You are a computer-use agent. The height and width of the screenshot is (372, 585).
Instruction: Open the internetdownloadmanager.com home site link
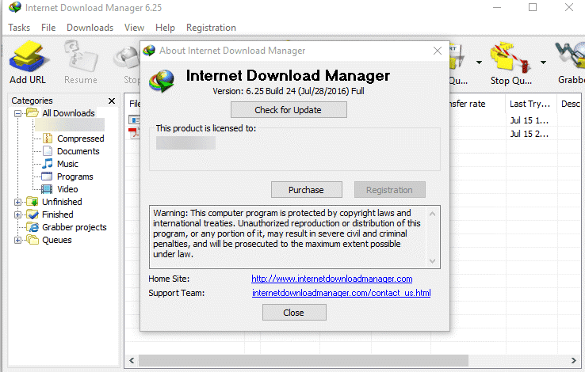point(331,279)
